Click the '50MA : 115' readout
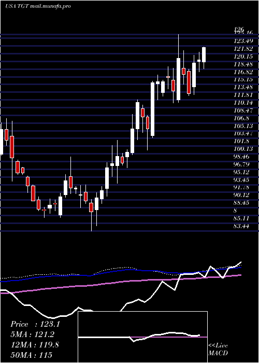 coord(31,355)
